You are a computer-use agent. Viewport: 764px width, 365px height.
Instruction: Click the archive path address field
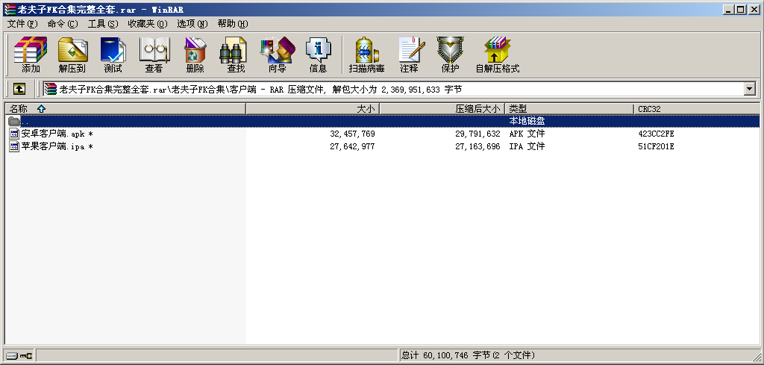click(x=392, y=89)
